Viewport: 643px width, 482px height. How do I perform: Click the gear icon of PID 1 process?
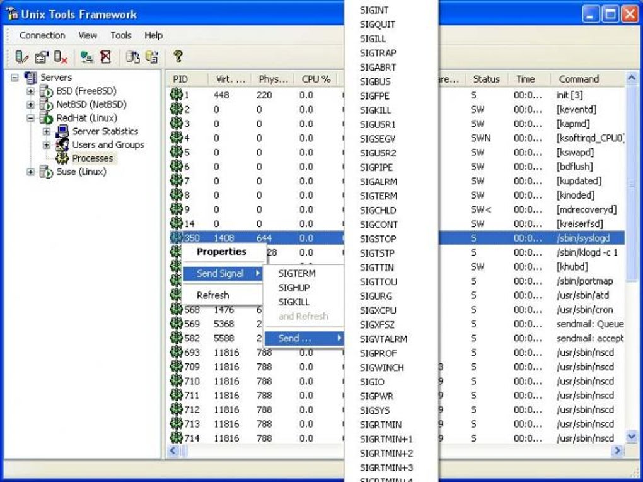[x=177, y=95]
